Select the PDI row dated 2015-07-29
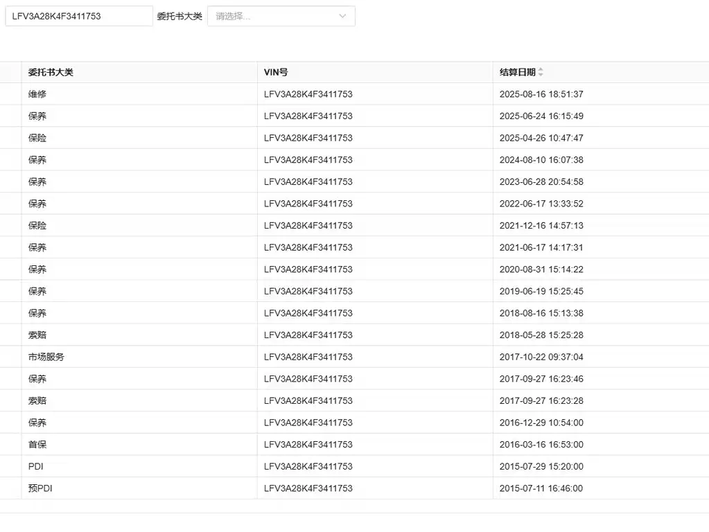Image resolution: width=709 pixels, height=532 pixels. pyautogui.click(x=355, y=466)
